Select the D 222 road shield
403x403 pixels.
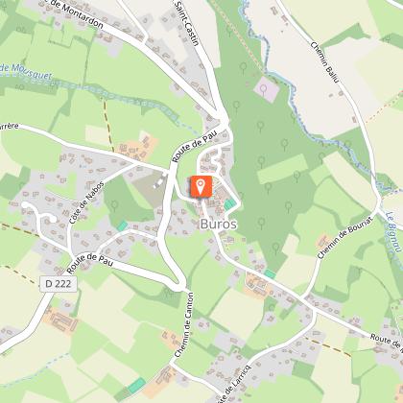(x=59, y=284)
